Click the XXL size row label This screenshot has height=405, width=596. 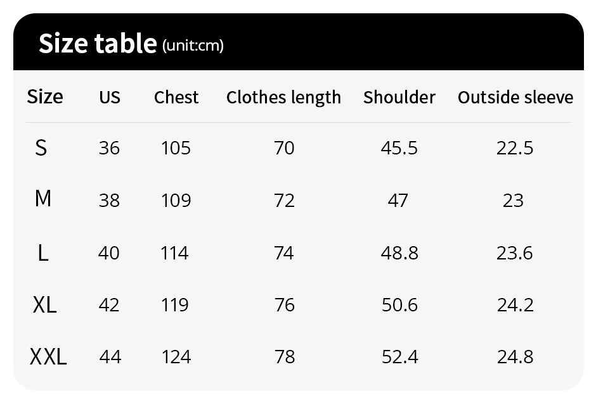48,357
